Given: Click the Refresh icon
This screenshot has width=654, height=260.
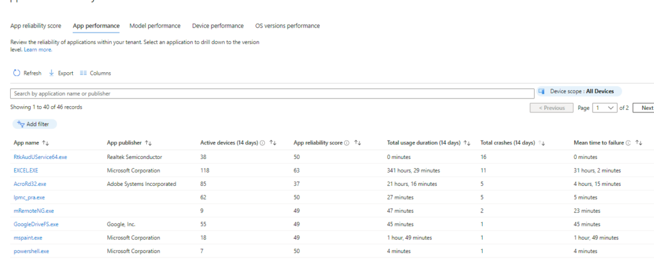Looking at the screenshot, I should 17,73.
